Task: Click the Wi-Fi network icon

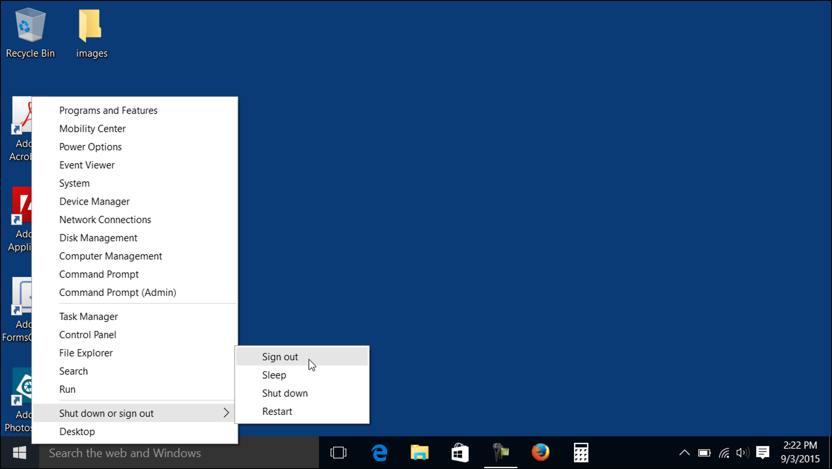Action: point(724,453)
